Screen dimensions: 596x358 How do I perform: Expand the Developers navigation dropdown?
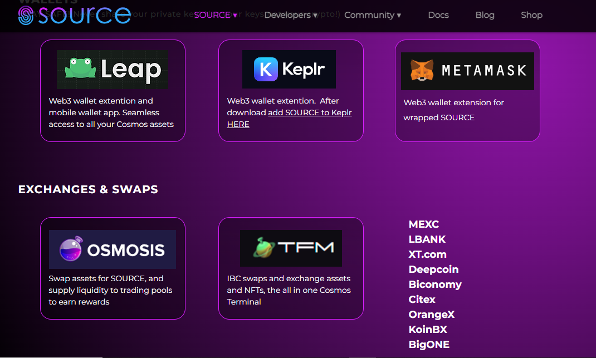291,15
